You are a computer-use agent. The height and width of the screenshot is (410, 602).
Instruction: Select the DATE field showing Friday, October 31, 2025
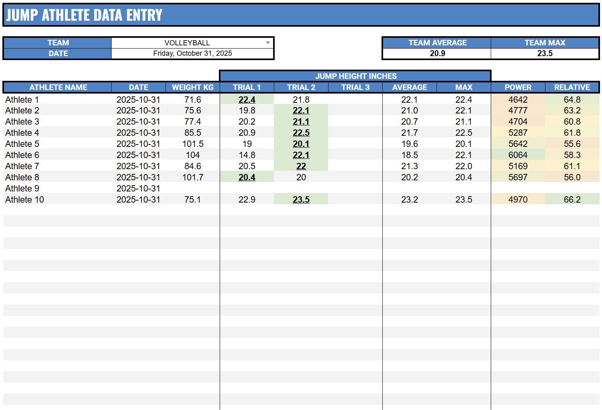click(x=193, y=53)
